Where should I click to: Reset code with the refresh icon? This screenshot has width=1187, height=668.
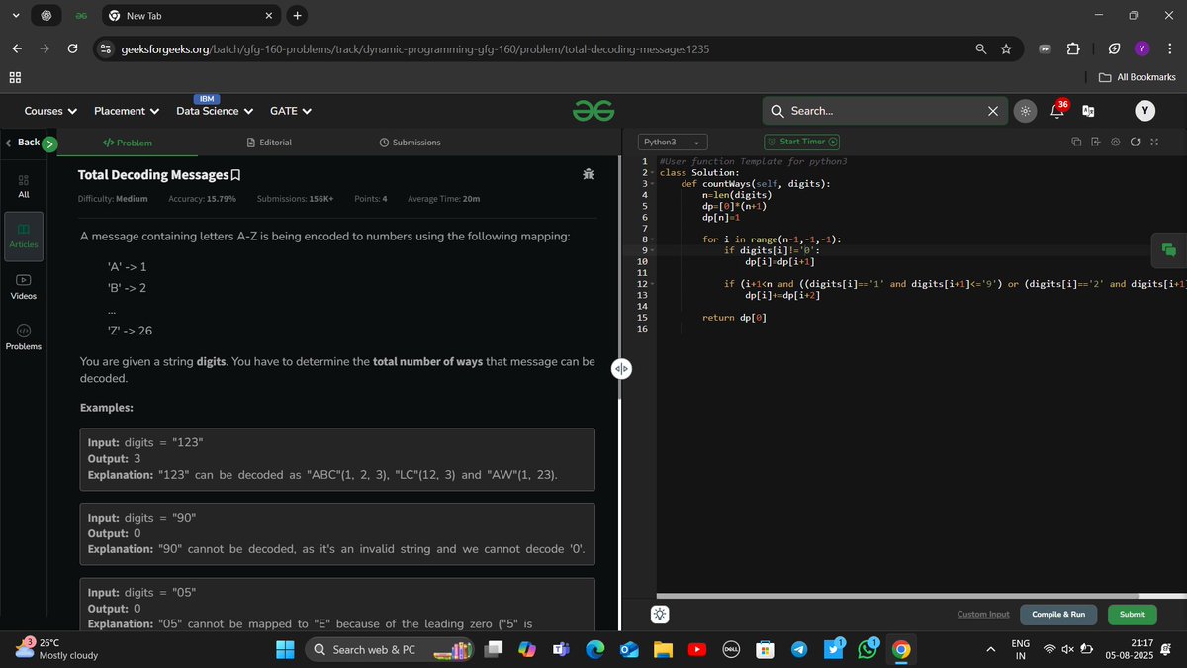[x=1135, y=143]
